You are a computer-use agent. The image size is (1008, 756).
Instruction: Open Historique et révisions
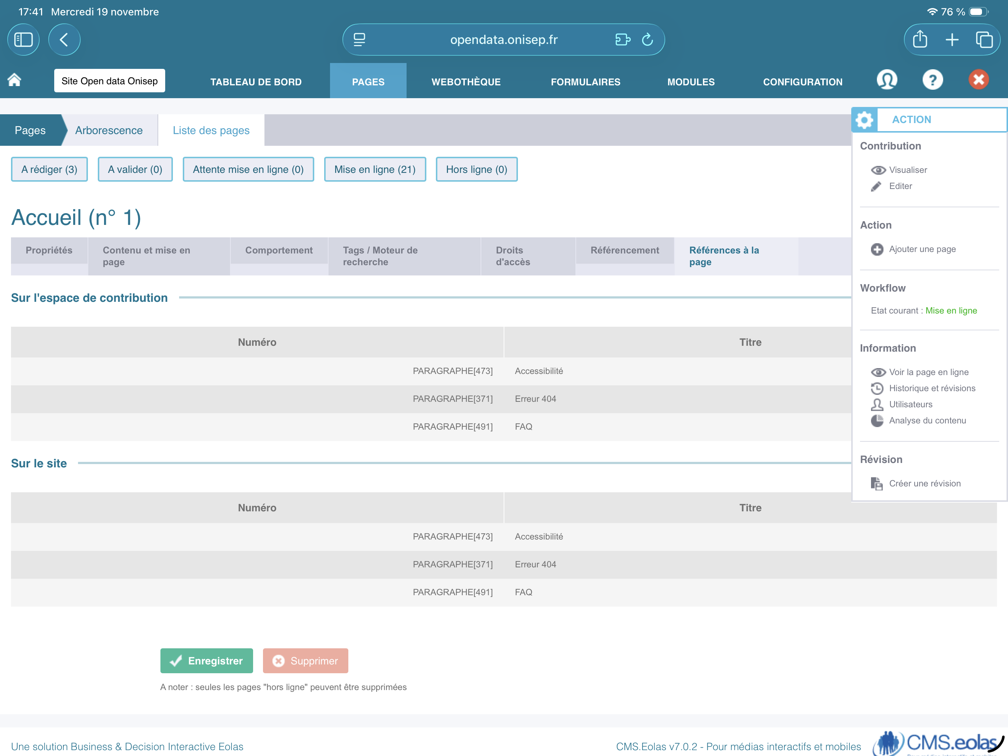tap(931, 388)
